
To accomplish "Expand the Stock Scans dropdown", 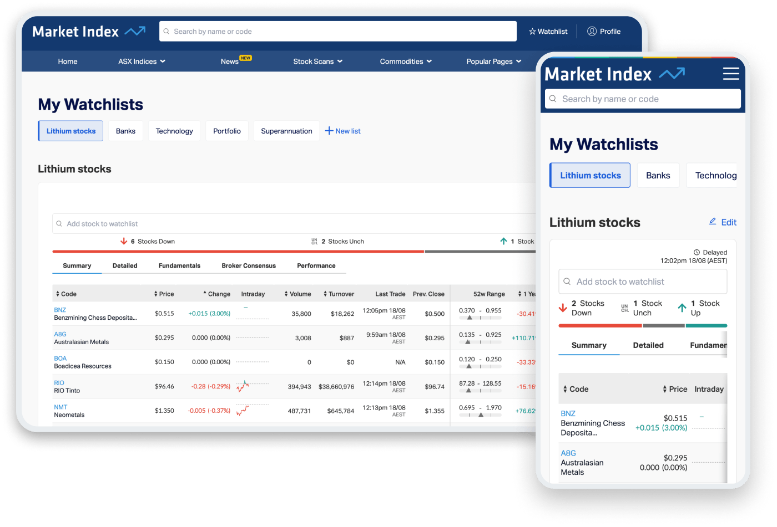I will tap(317, 62).
